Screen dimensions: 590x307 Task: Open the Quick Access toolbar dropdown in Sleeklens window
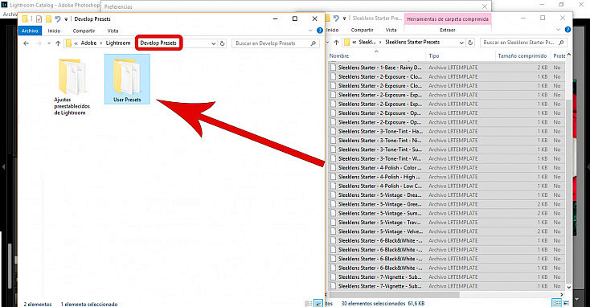(x=344, y=18)
